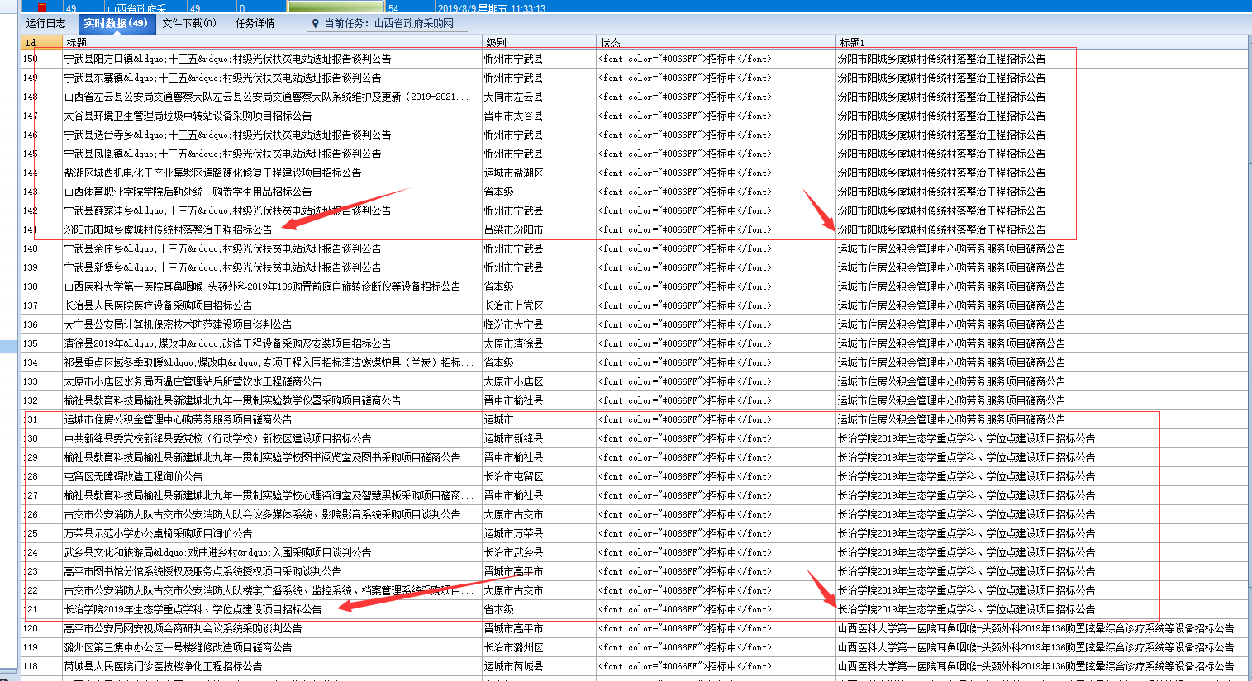Viewport: 1252px width, 681px height.
Task: Select the 芮城县人民医院门诊医技楼净化工程 cell
Action: [x=273, y=666]
